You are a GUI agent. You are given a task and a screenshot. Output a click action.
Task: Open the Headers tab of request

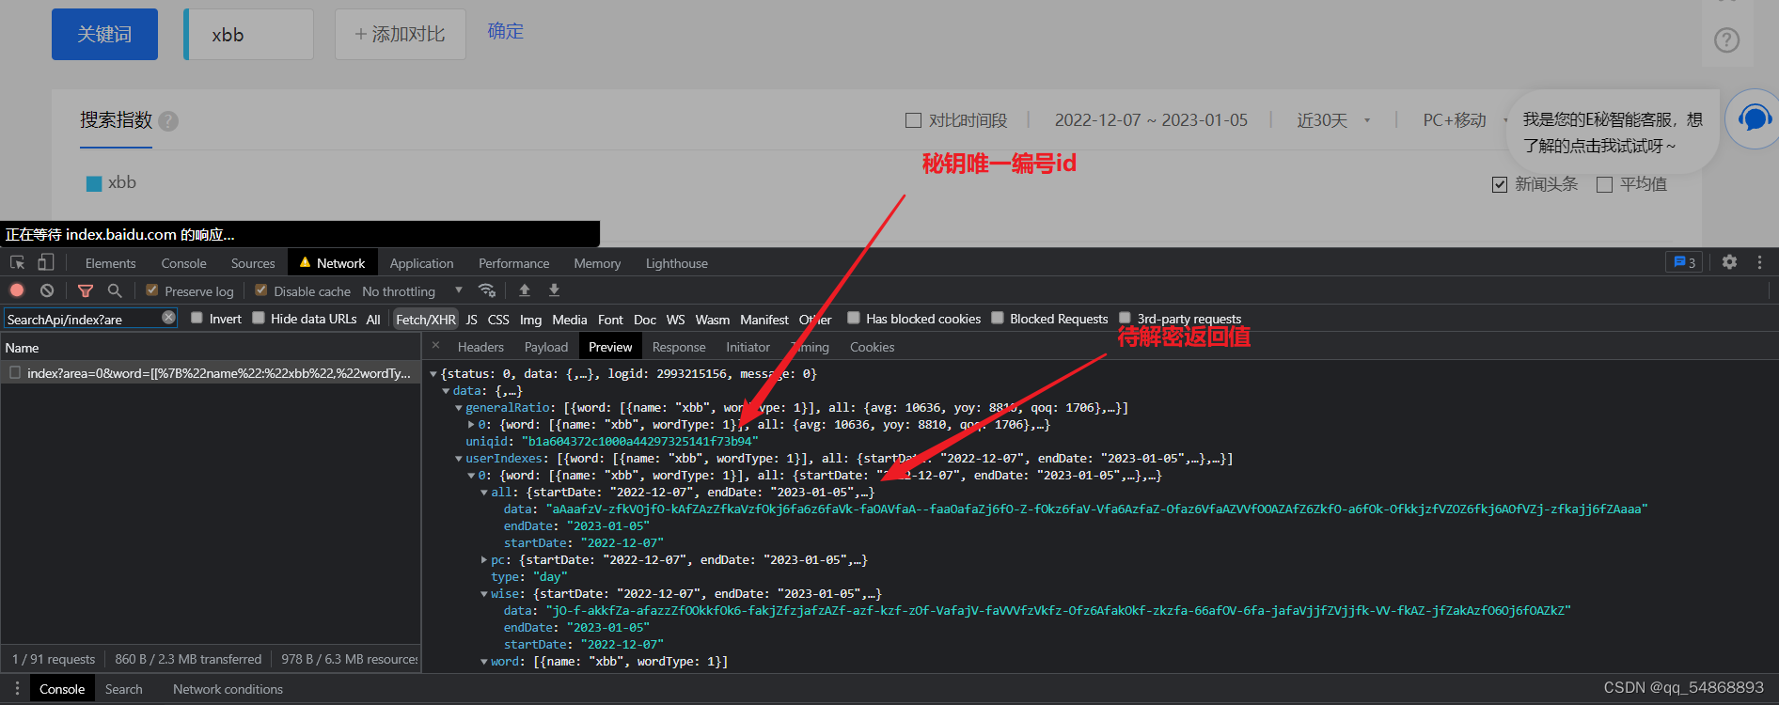pos(480,347)
